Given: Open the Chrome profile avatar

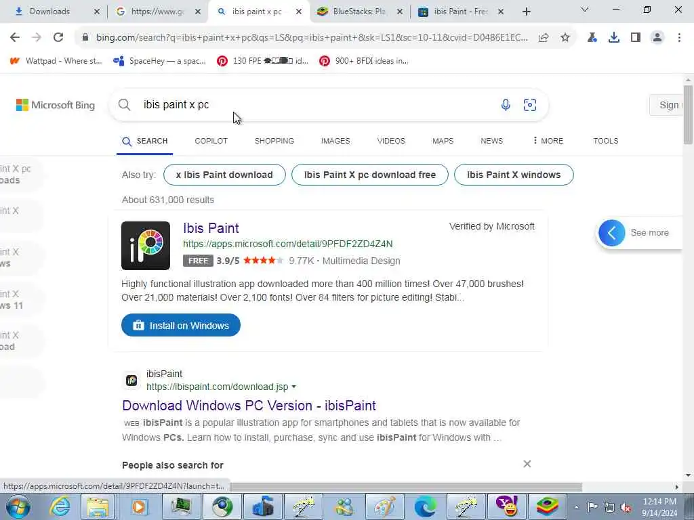Looking at the screenshot, I should point(657,38).
